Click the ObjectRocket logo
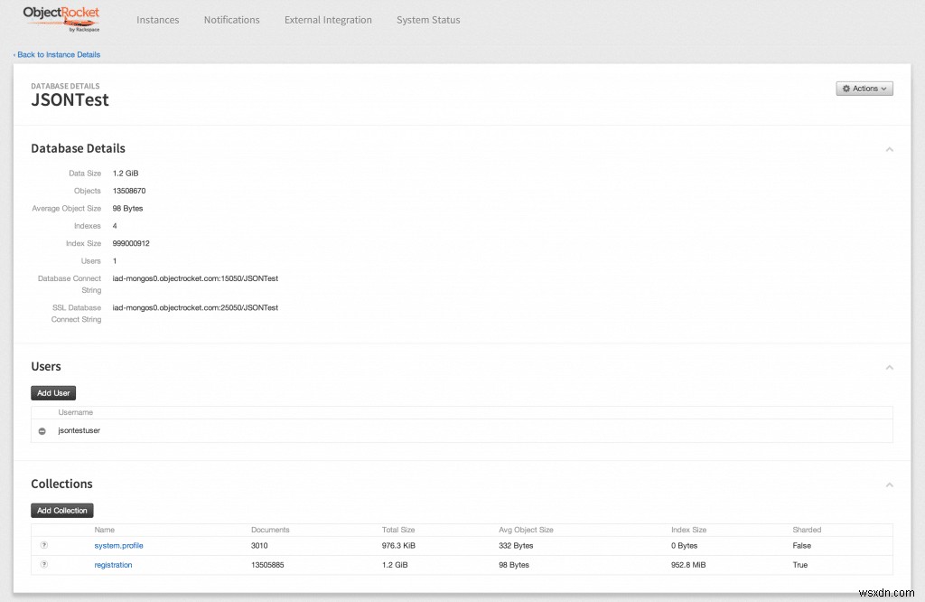The image size is (925, 602). point(61,19)
